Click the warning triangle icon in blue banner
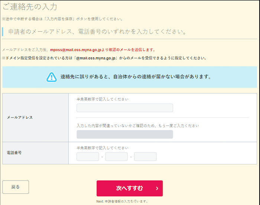Viewport: 260px width, 205px height. 51,77
